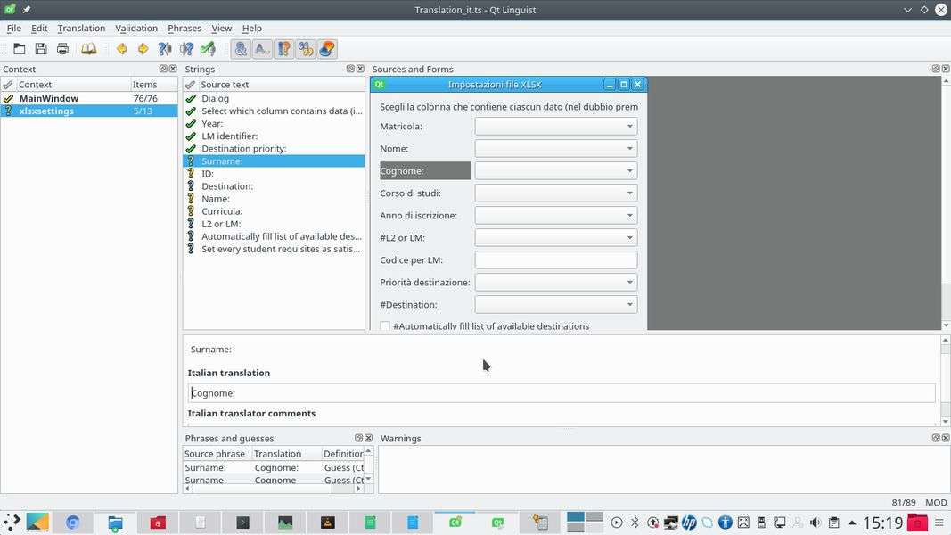Toggle translation status icon of Surname: string
951x535 pixels.
coord(191,161)
